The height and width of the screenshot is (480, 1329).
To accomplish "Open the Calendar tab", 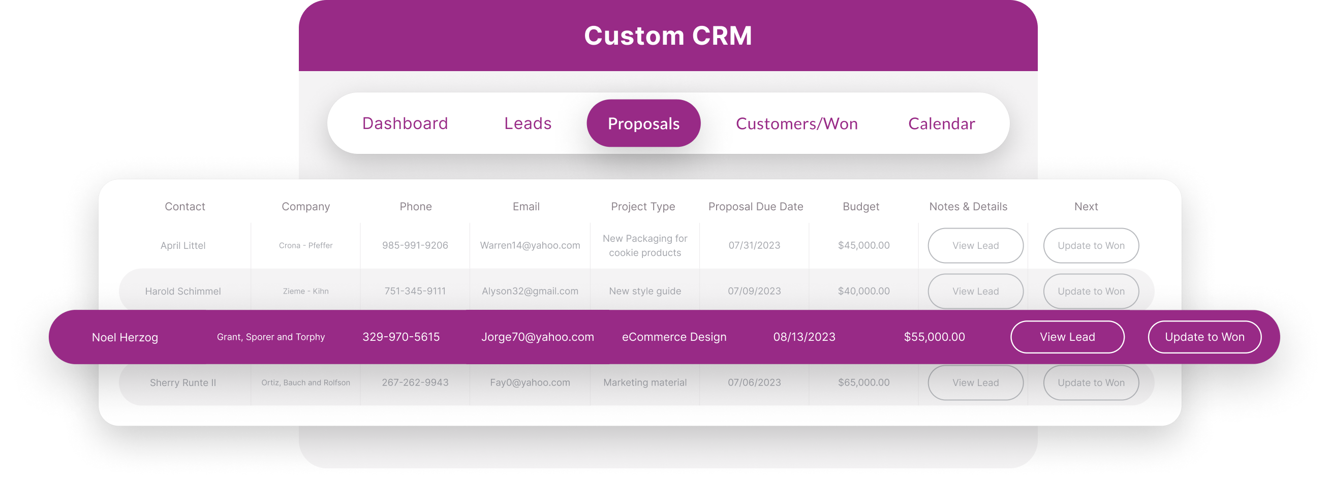I will tap(942, 123).
